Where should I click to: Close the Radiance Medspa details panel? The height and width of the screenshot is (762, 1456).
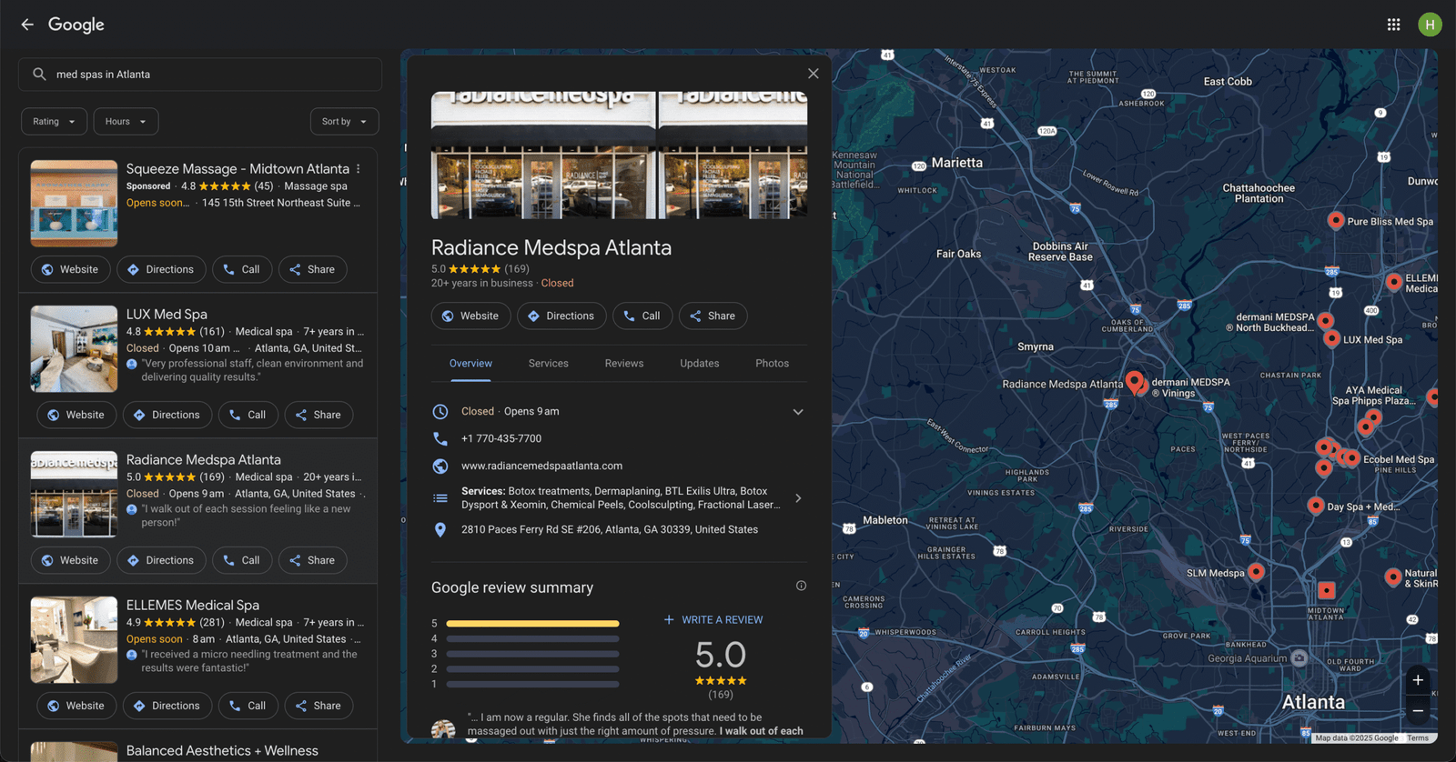click(x=813, y=74)
